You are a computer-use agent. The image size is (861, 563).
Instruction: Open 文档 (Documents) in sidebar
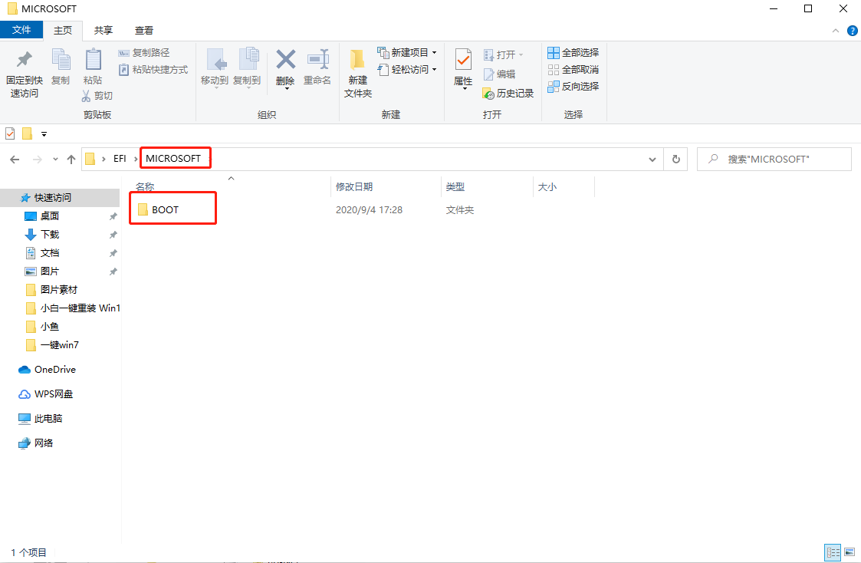click(49, 253)
